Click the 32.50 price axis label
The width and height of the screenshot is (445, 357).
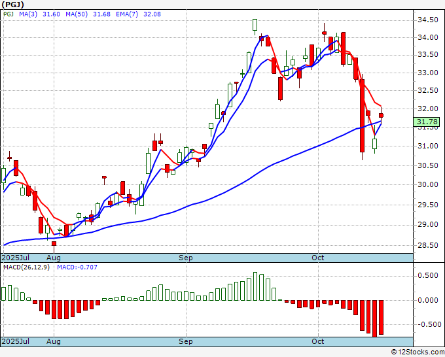[428, 90]
